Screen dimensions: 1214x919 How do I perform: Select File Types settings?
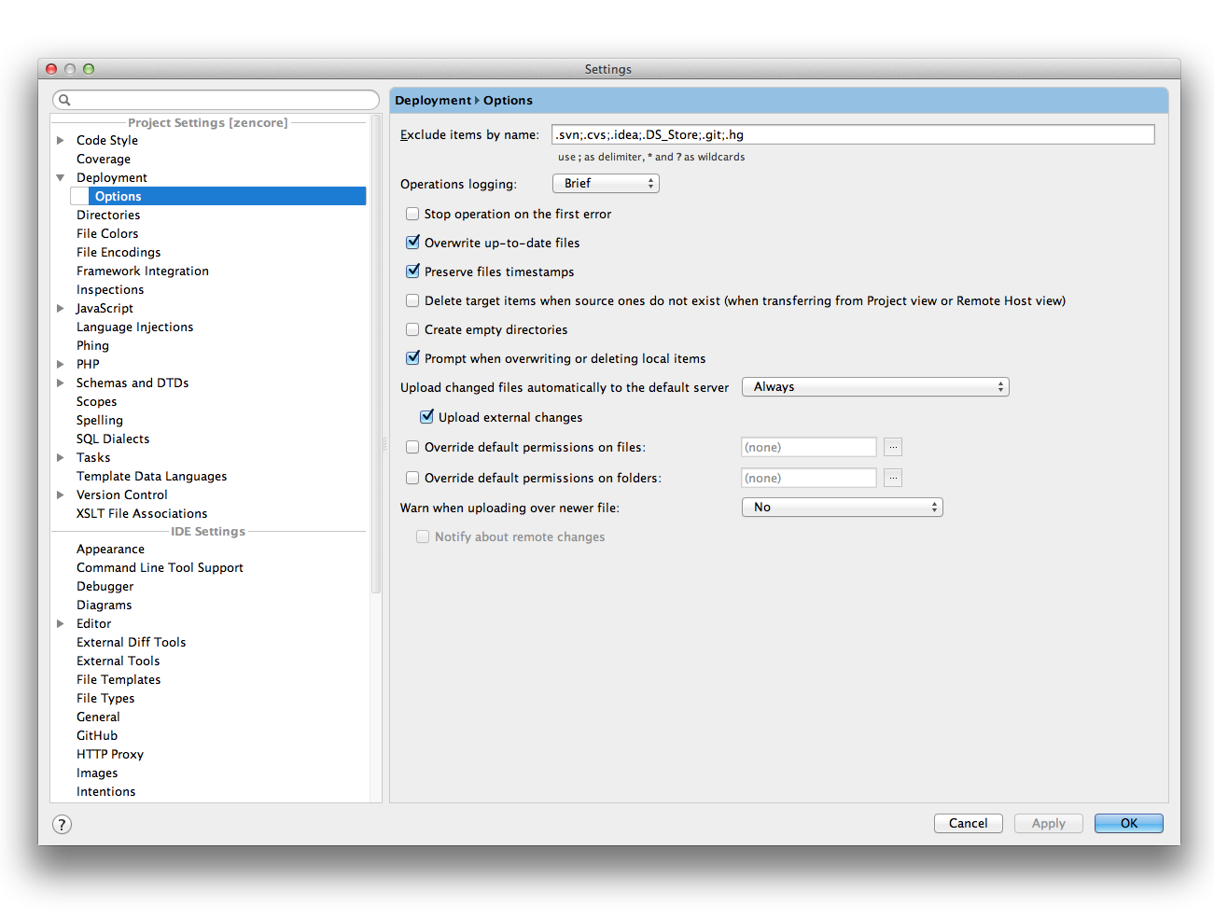[x=105, y=698]
